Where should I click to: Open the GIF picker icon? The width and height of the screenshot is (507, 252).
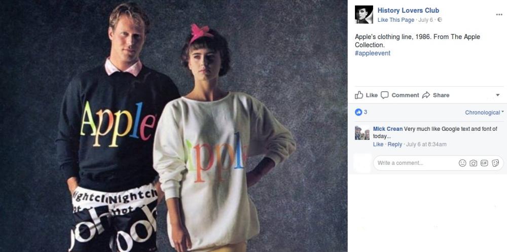pos(484,163)
